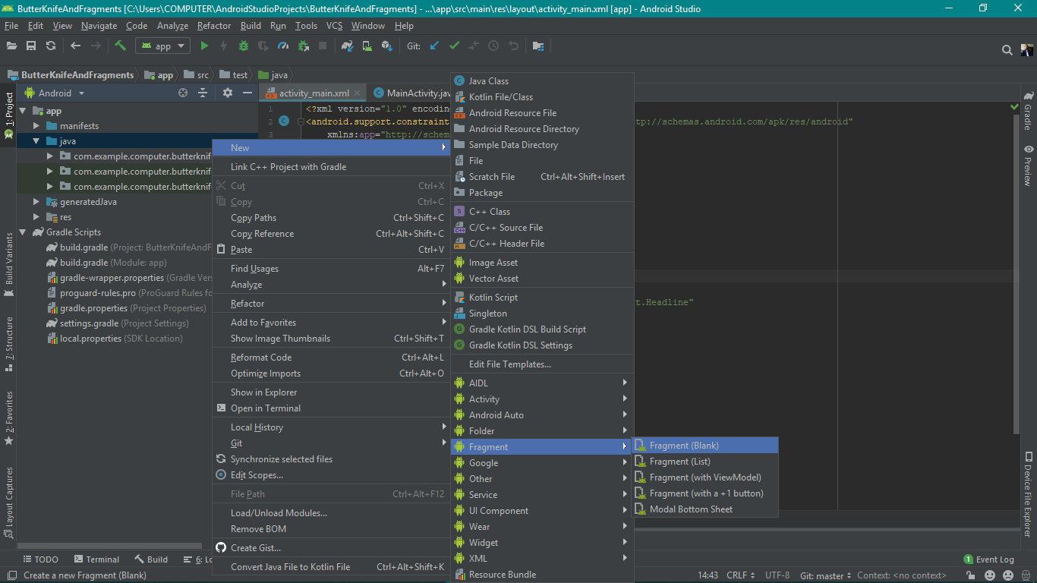Viewport: 1037px width, 583px height.
Task: Click the Sync refresh toolbar icon
Action: click(51, 46)
